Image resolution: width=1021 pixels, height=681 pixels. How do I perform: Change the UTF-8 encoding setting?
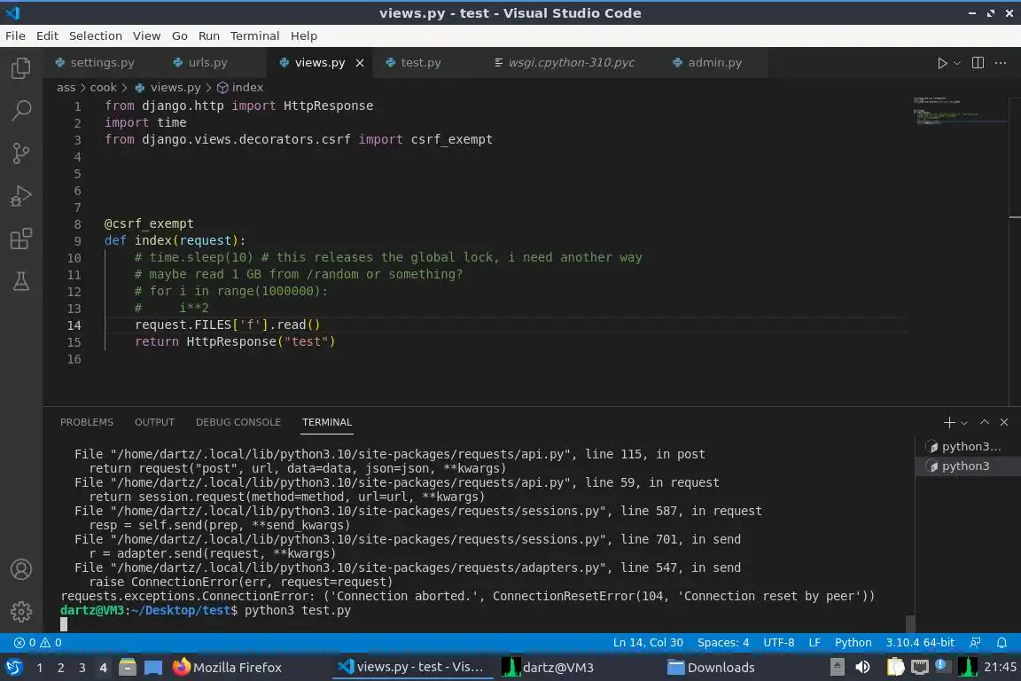pos(778,643)
